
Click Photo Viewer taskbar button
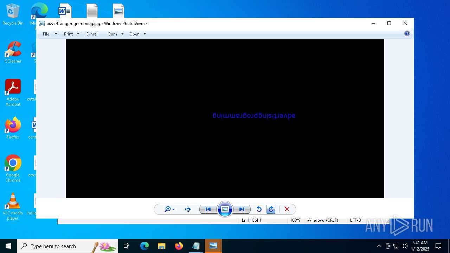pyautogui.click(x=213, y=246)
